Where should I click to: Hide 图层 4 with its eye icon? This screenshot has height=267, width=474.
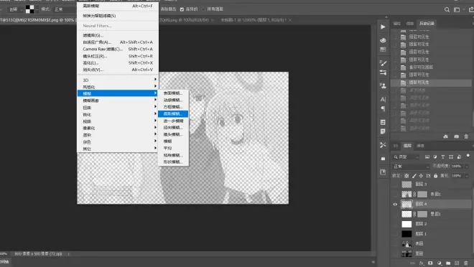(395, 204)
